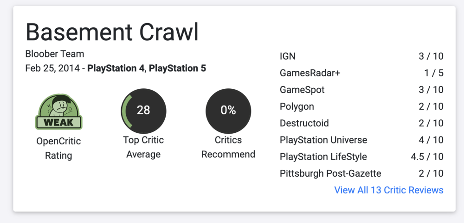Image resolution: width=464 pixels, height=223 pixels.
Task: Click the Critics Recommend label
Action: click(x=228, y=147)
